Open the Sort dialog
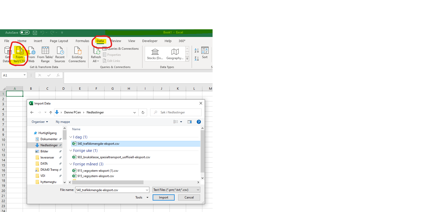The image size is (431, 212). point(205,53)
